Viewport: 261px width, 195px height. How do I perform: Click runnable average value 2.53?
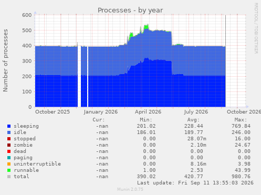tap(197, 170)
